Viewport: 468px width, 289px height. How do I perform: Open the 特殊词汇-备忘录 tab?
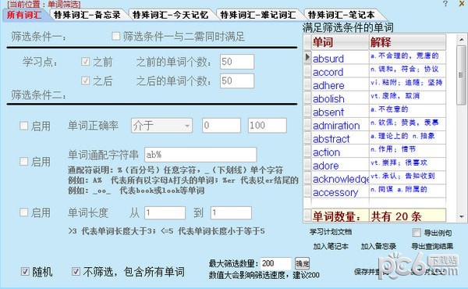[x=87, y=15]
